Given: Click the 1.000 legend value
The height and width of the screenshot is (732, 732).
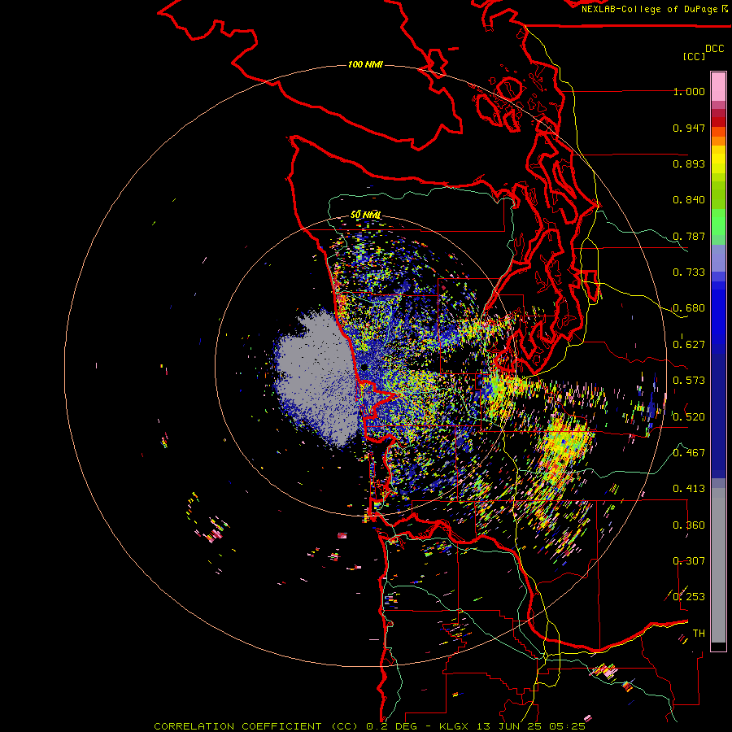Looking at the screenshot, I should pos(689,91).
